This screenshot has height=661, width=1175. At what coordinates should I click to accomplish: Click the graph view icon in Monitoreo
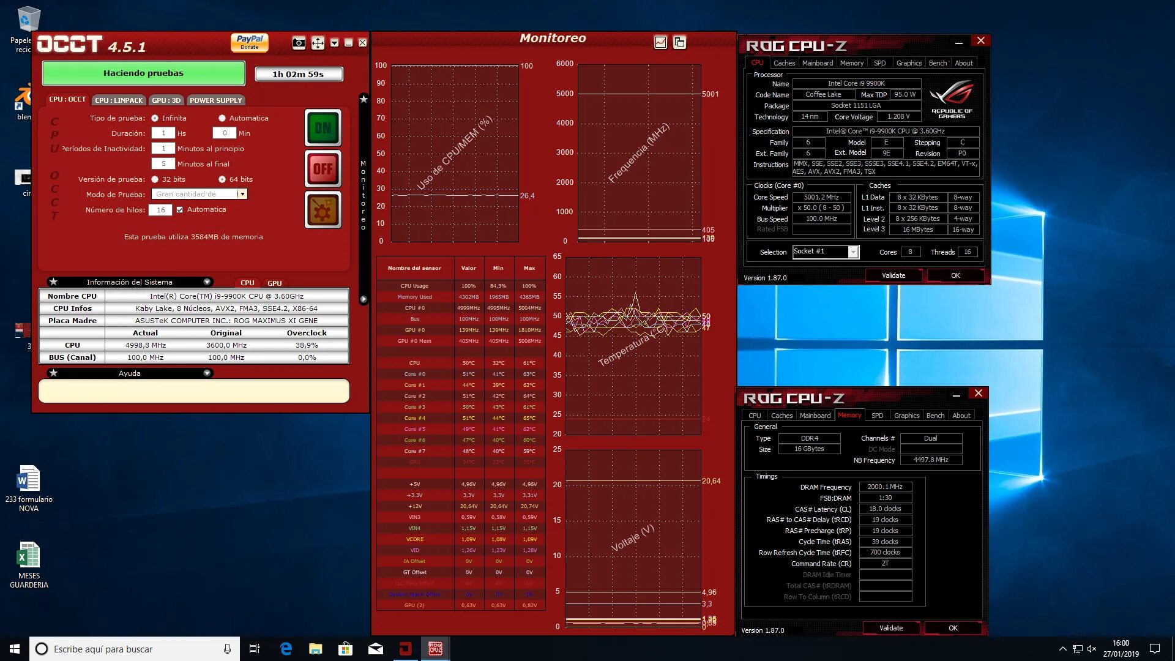tap(660, 42)
